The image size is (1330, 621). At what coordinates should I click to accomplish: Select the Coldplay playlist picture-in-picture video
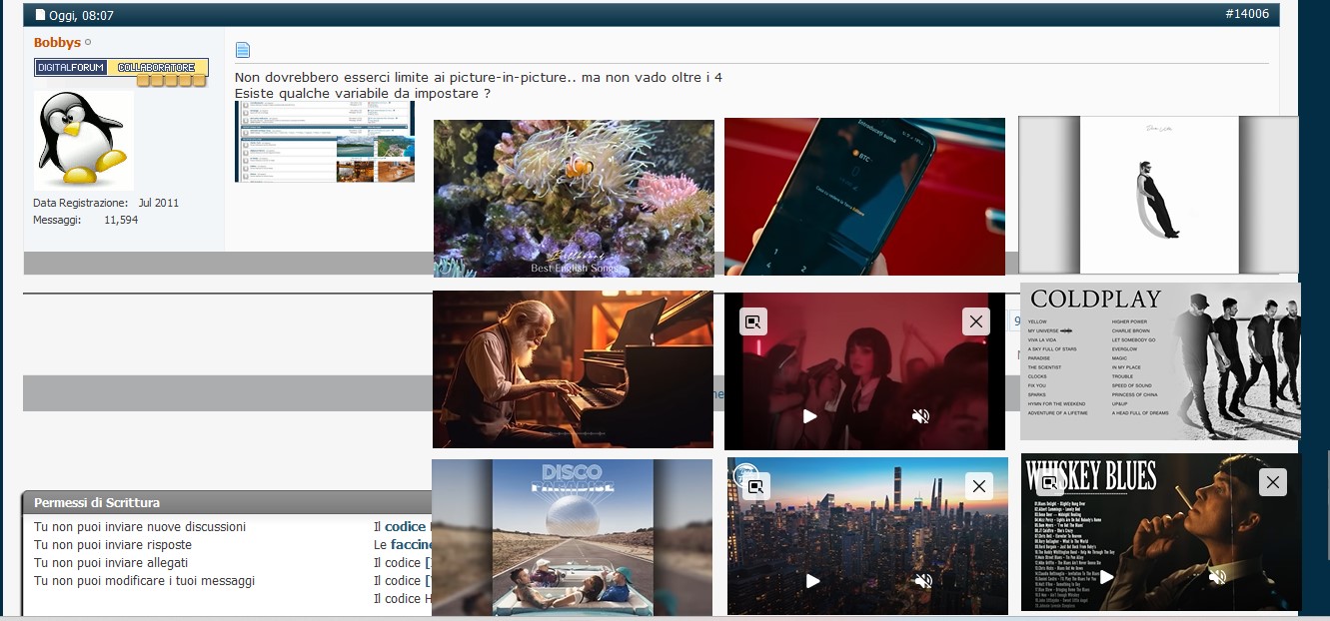[1160, 361]
